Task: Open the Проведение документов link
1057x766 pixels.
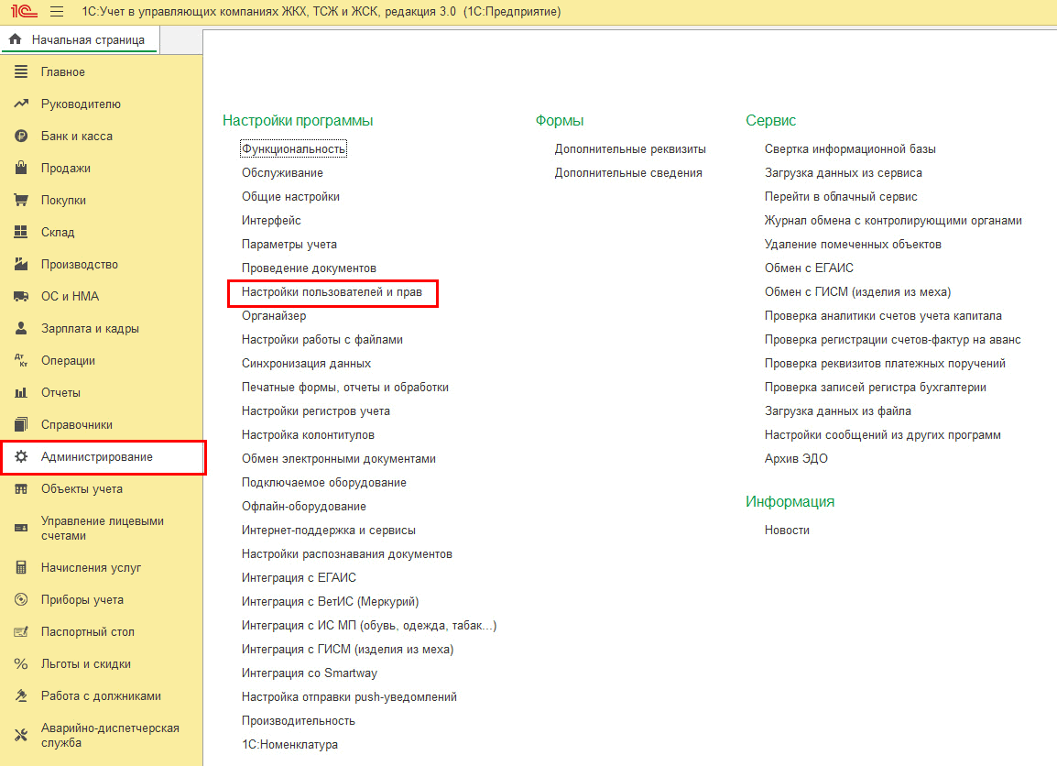Action: coord(309,268)
